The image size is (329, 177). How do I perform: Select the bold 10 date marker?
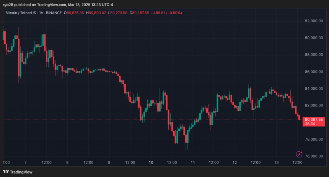coord(151,162)
